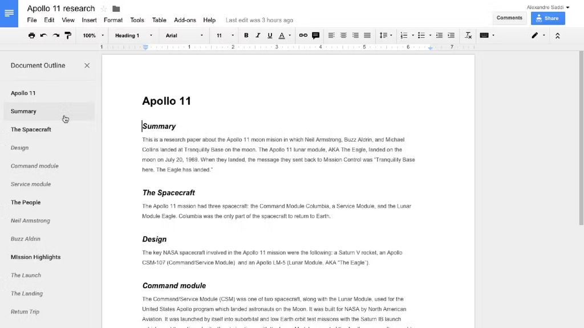The height and width of the screenshot is (328, 584).
Task: Toggle italic formatting
Action: point(258,35)
